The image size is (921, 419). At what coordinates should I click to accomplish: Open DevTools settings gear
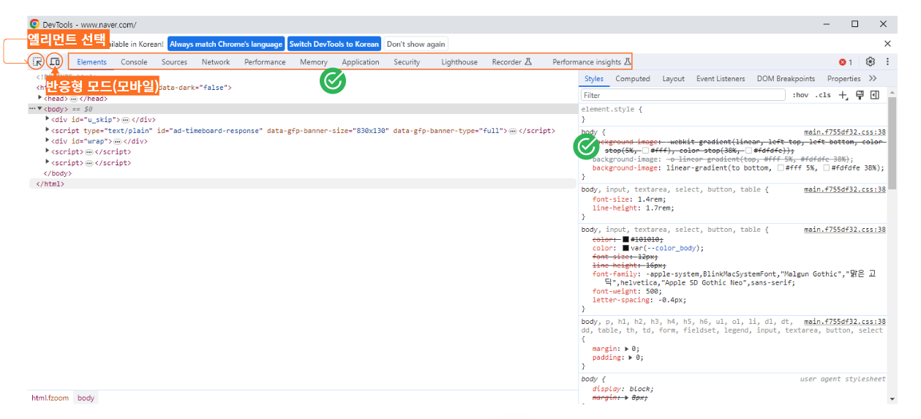[871, 62]
